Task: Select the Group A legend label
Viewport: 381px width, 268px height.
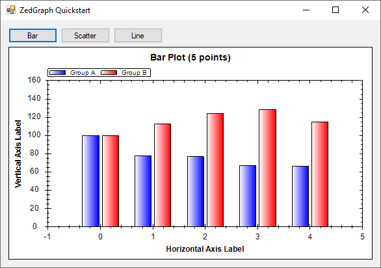Action: point(83,72)
